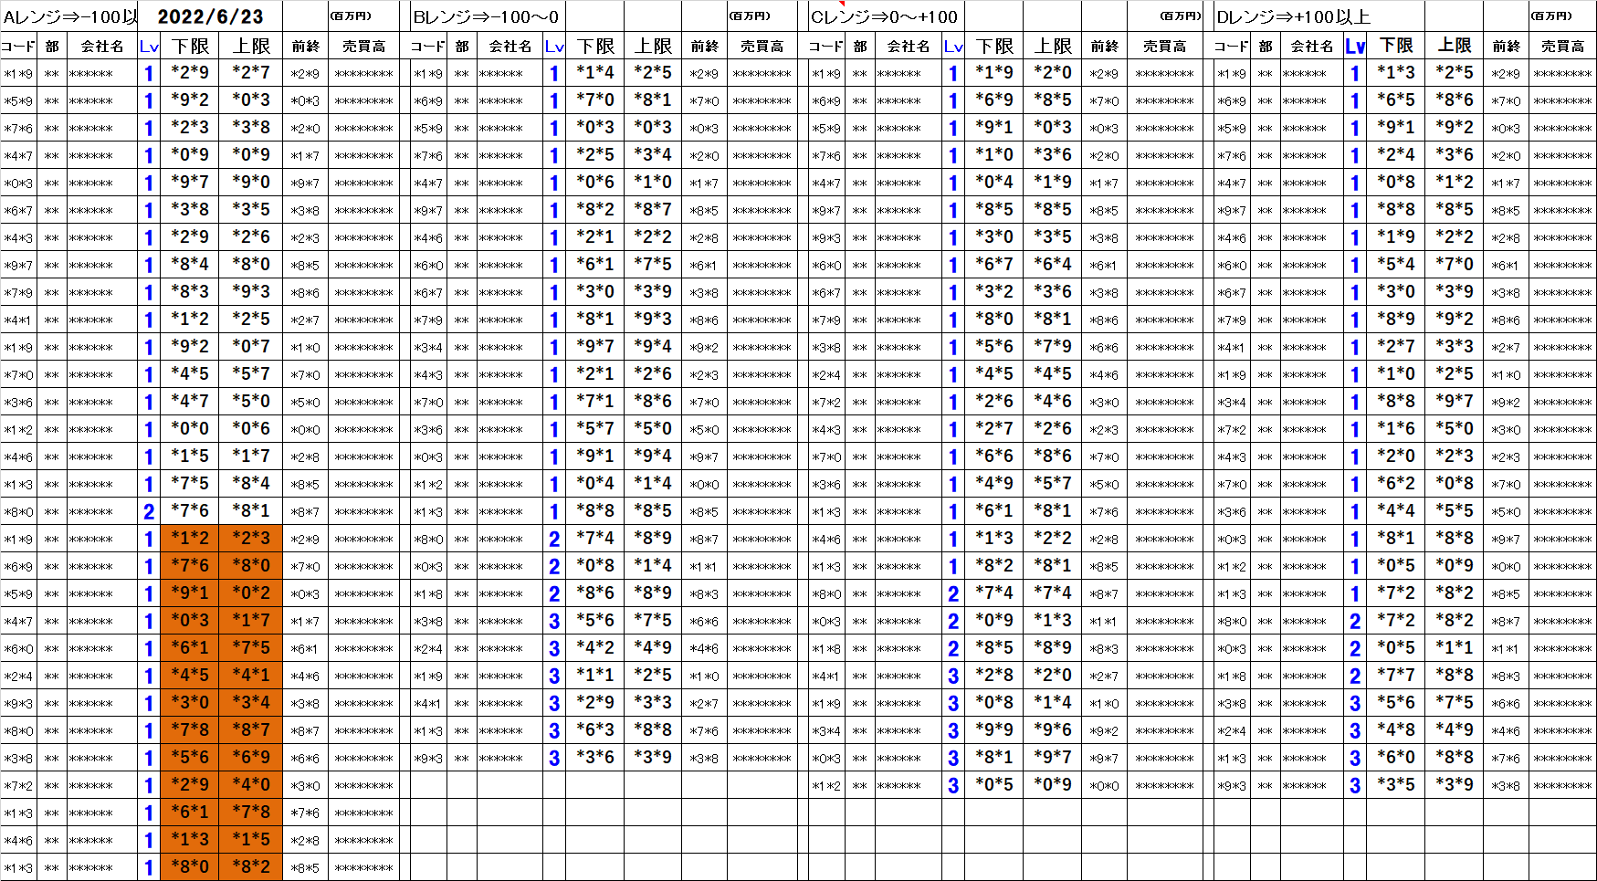Select the 会社名 header in the C range
This screenshot has height=881, width=1597.
908,46
